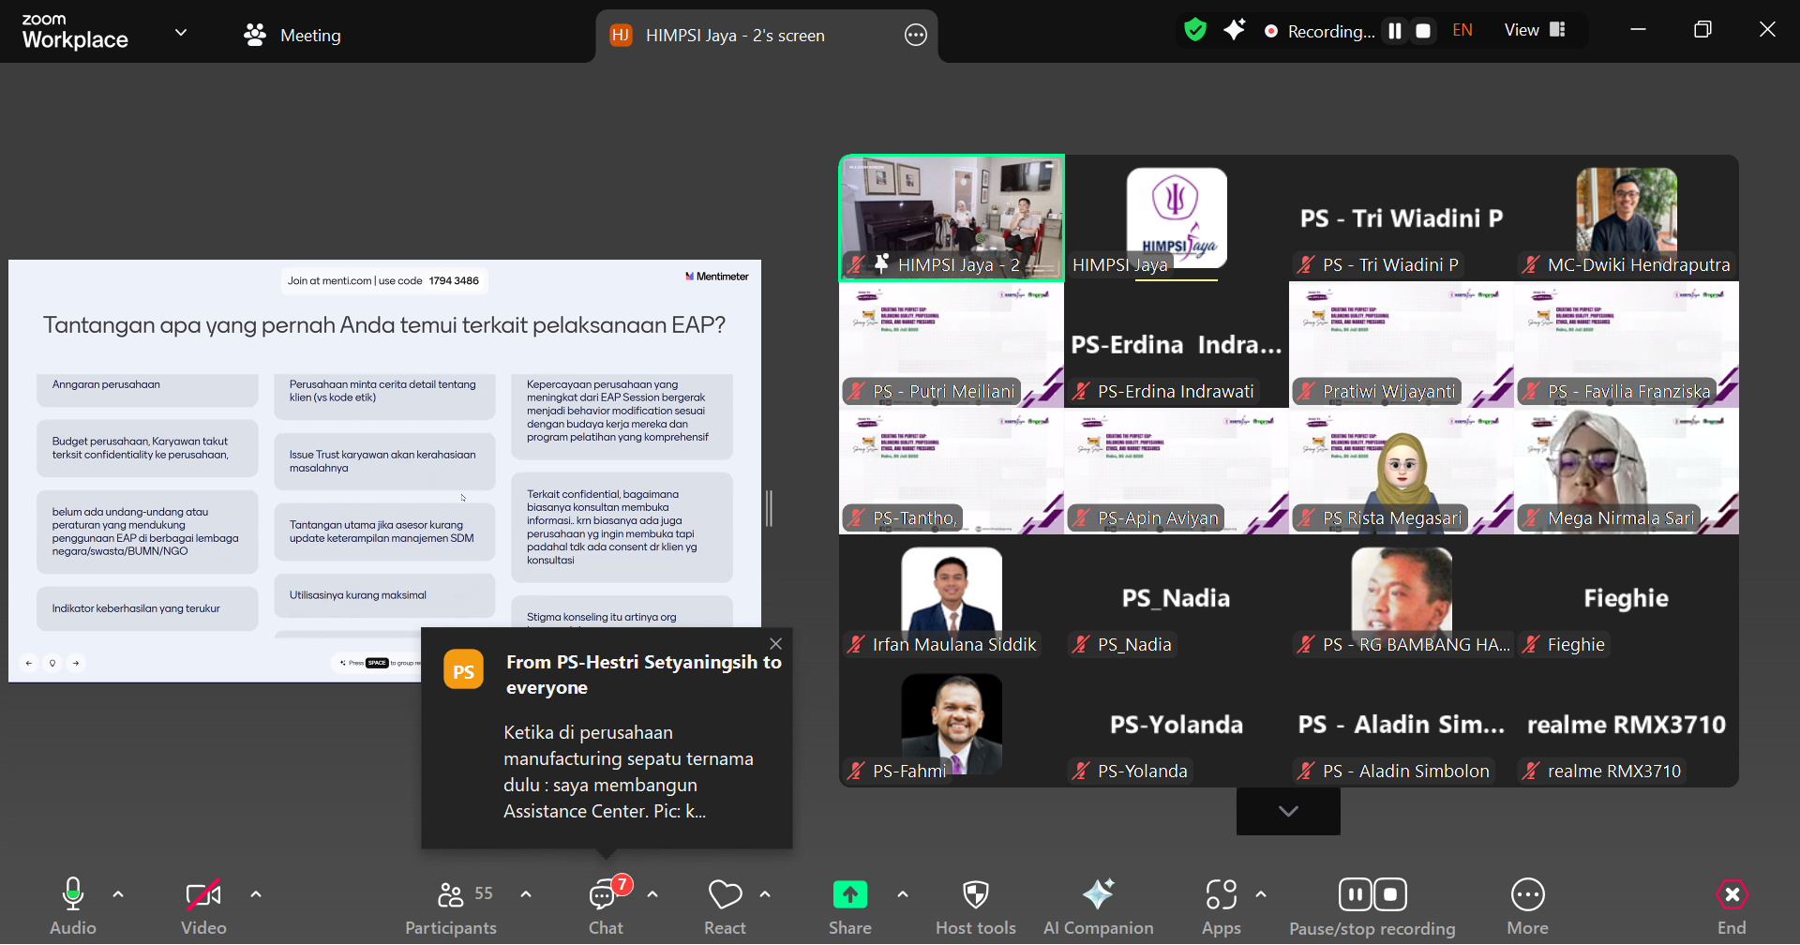
Task: Open the Meeting tab
Action: (x=292, y=36)
